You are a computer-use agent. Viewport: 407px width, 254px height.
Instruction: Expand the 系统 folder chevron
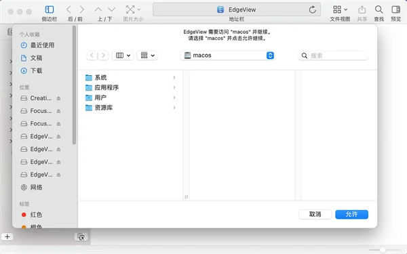tap(174, 77)
